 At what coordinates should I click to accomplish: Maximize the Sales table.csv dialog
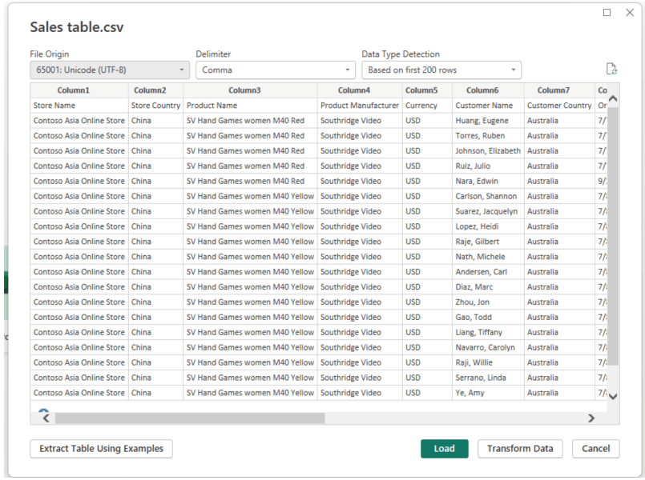click(x=607, y=12)
